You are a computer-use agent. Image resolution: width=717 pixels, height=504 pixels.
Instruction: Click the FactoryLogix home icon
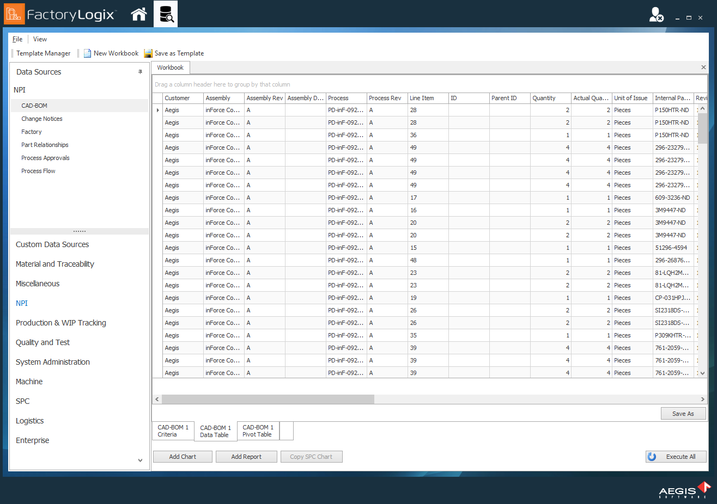click(138, 14)
